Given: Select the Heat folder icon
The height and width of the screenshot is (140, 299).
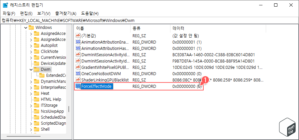Looking at the screenshot, I should click(x=37, y=93).
